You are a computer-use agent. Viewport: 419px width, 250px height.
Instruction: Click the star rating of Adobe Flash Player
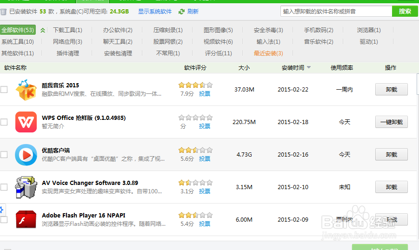pyautogui.click(x=196, y=215)
